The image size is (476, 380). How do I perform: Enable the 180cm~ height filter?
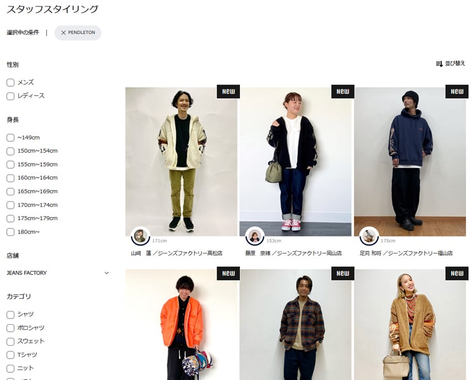click(10, 232)
